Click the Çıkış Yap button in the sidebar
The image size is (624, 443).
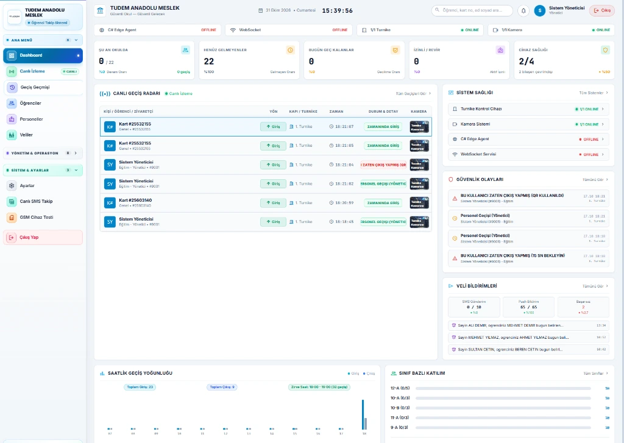point(43,237)
